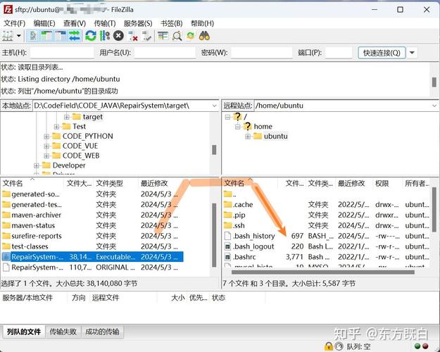Collapse the root '/' node in remote tree
The width and height of the screenshot is (440, 352).
point(227,116)
